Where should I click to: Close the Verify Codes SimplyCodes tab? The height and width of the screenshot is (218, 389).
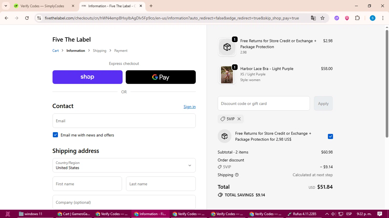(73, 6)
